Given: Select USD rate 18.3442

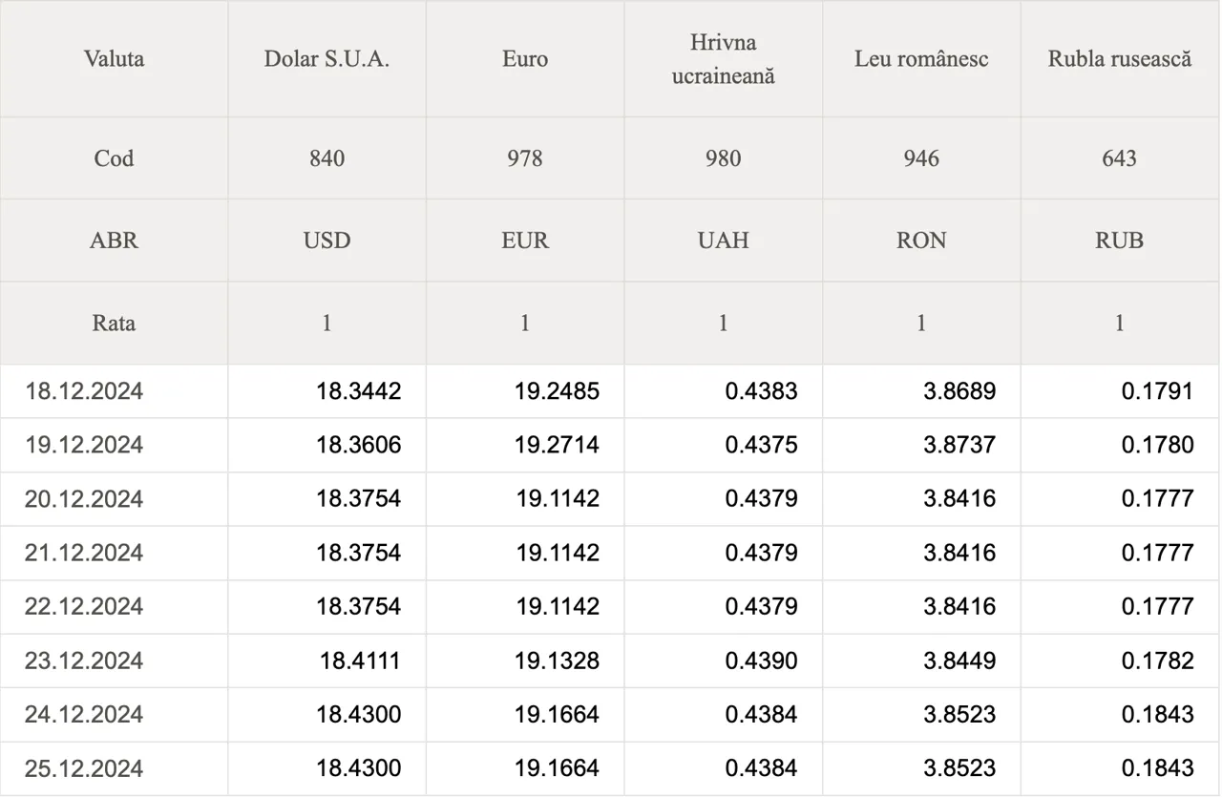Looking at the screenshot, I should [x=359, y=391].
